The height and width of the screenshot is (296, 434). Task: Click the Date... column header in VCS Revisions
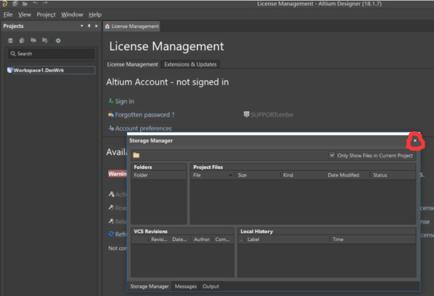point(180,239)
